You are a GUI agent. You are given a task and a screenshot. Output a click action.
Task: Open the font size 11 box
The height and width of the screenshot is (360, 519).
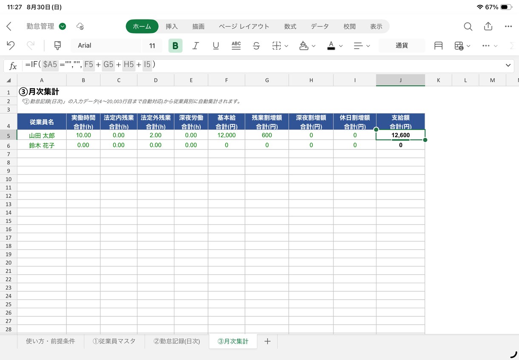[152, 45]
